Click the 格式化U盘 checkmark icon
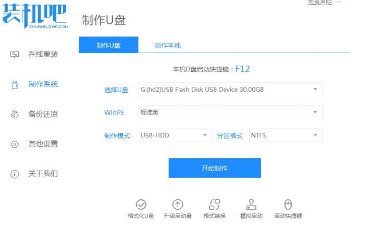Viewport: 371px width, 228px height. coord(141,205)
